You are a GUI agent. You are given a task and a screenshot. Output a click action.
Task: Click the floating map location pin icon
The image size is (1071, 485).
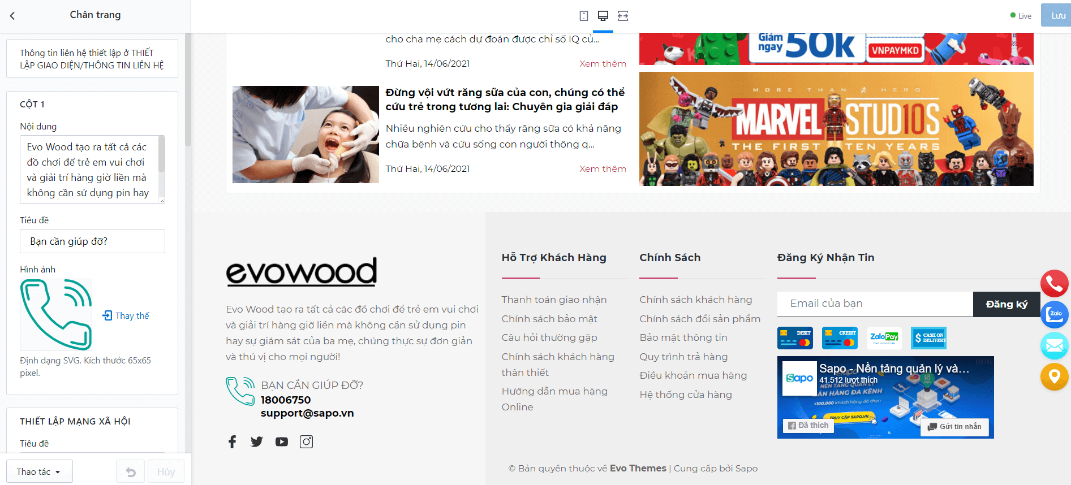point(1055,376)
